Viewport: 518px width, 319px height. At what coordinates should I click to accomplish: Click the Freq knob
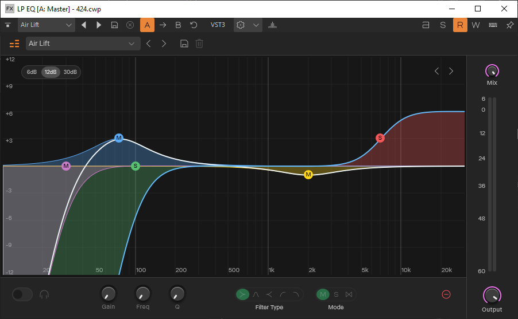143,294
